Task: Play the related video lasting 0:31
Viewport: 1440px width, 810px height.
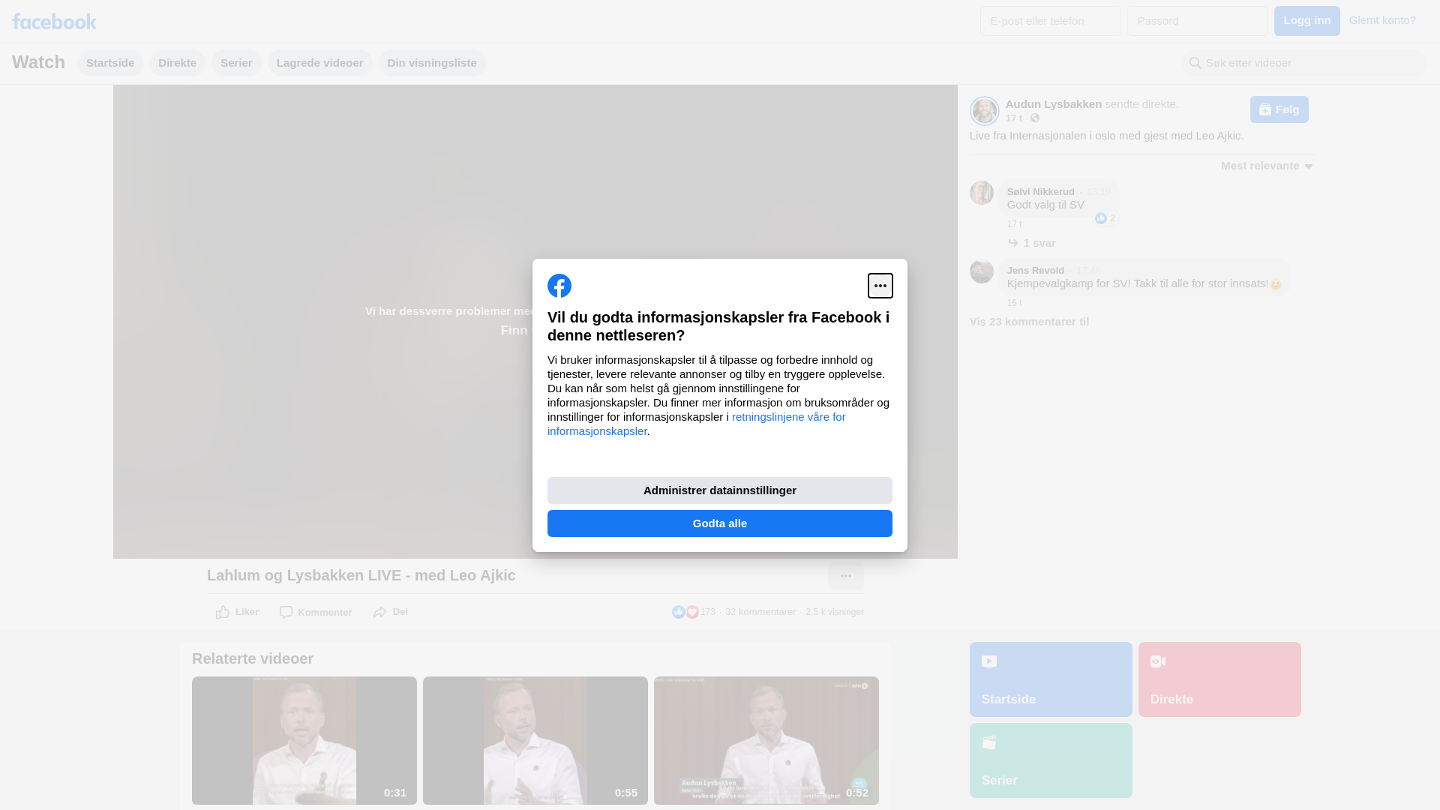Action: coord(304,741)
